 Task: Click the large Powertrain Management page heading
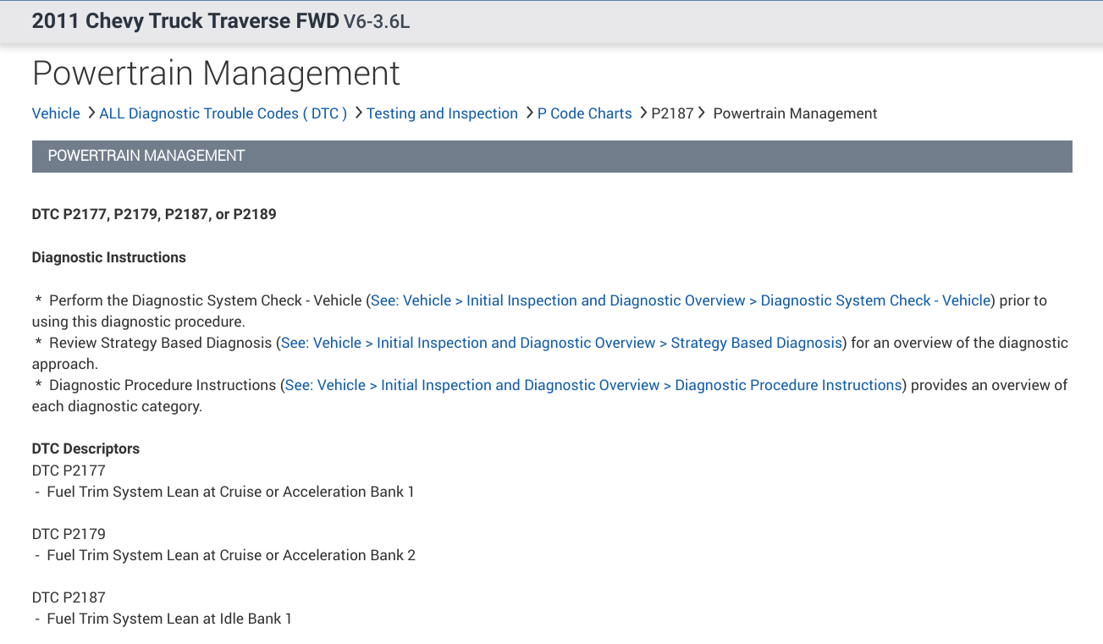tap(216, 74)
